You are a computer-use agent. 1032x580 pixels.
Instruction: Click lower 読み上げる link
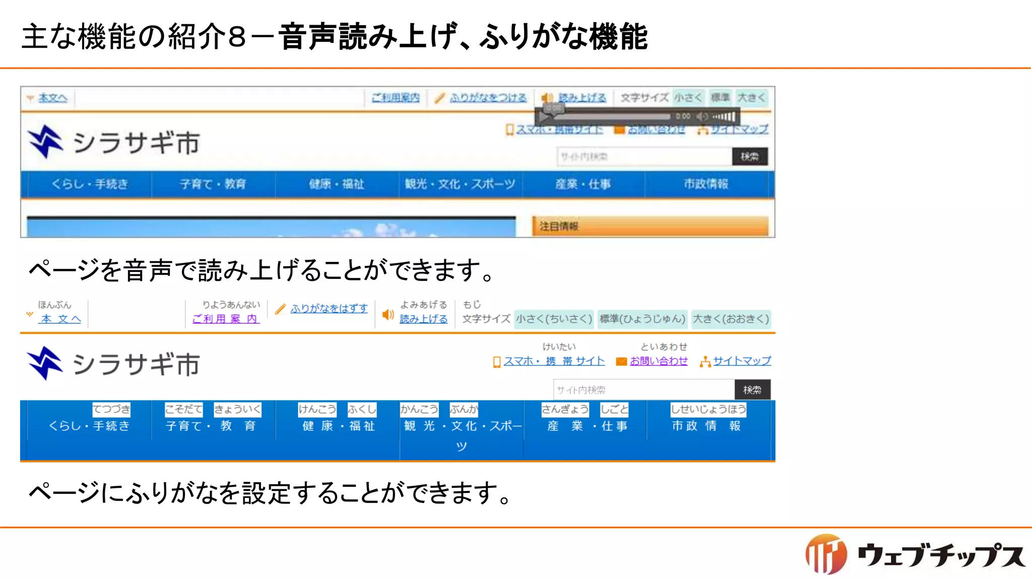tap(424, 319)
